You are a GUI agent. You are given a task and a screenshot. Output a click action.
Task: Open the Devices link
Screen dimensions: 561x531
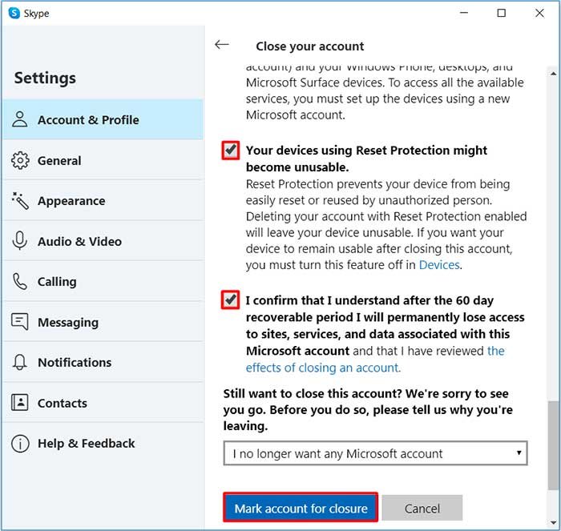(439, 265)
